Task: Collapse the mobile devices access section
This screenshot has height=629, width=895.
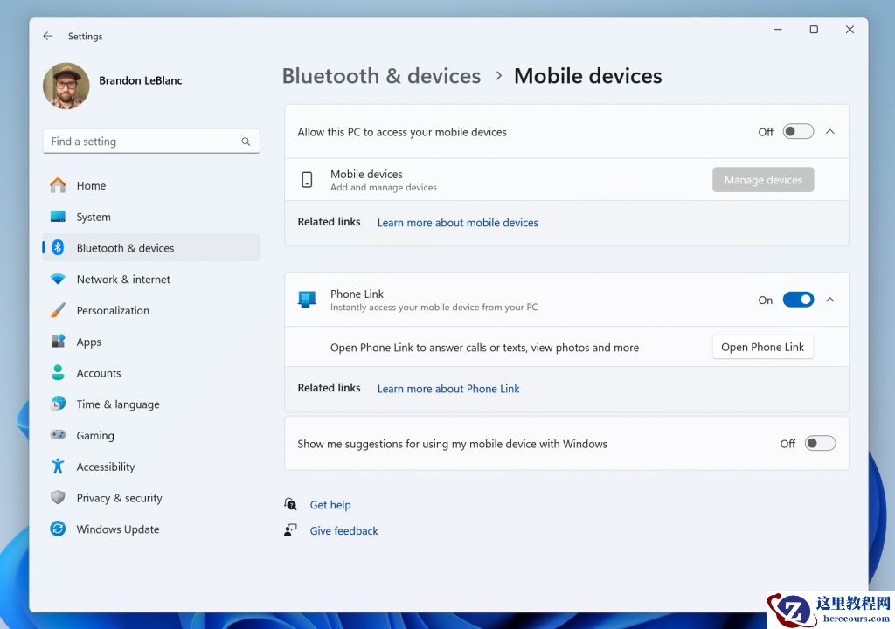Action: pos(829,131)
